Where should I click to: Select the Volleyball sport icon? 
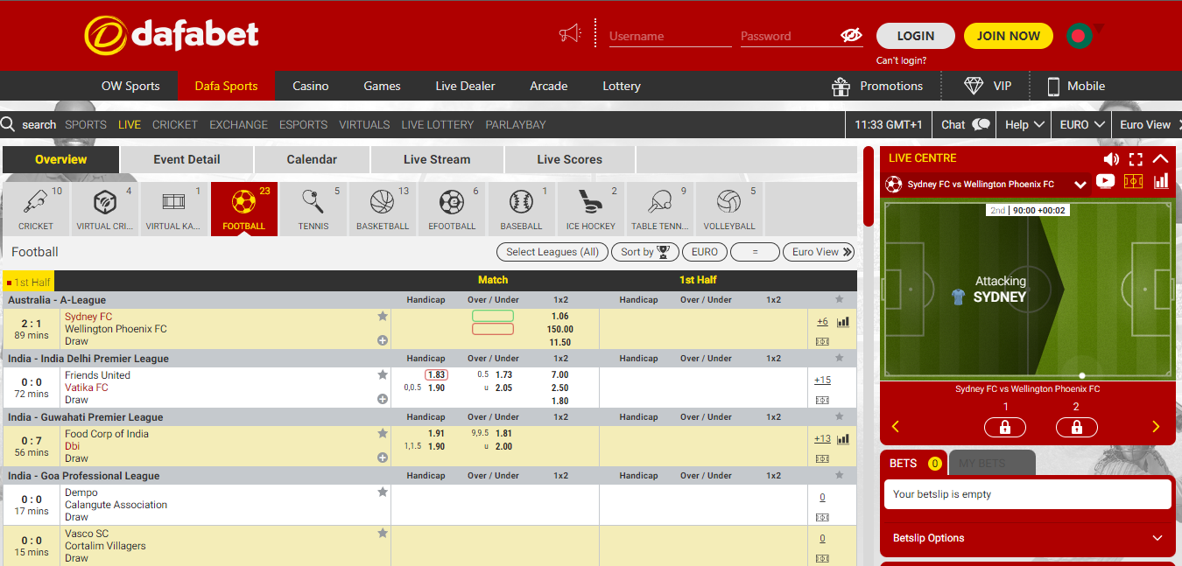[729, 209]
